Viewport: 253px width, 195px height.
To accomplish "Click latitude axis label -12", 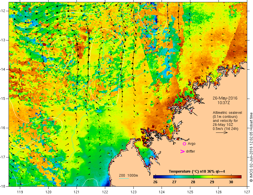I will (x=3, y=11).
